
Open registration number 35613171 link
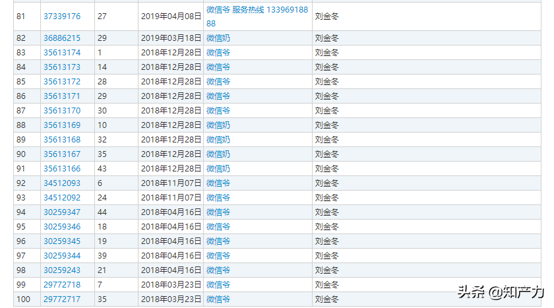point(62,96)
